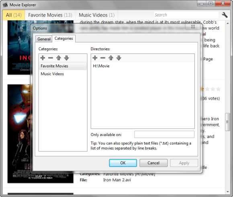
Task: Move the selected category up
Action: pyautogui.click(x=59, y=58)
